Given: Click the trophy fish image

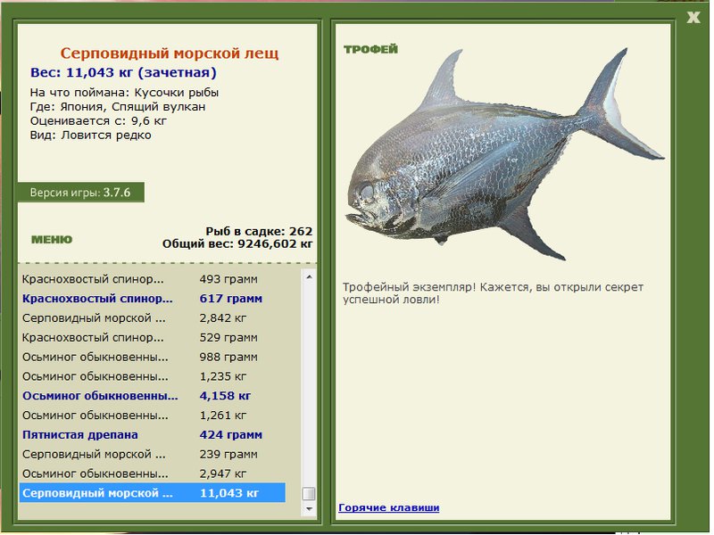Looking at the screenshot, I should click(x=504, y=153).
